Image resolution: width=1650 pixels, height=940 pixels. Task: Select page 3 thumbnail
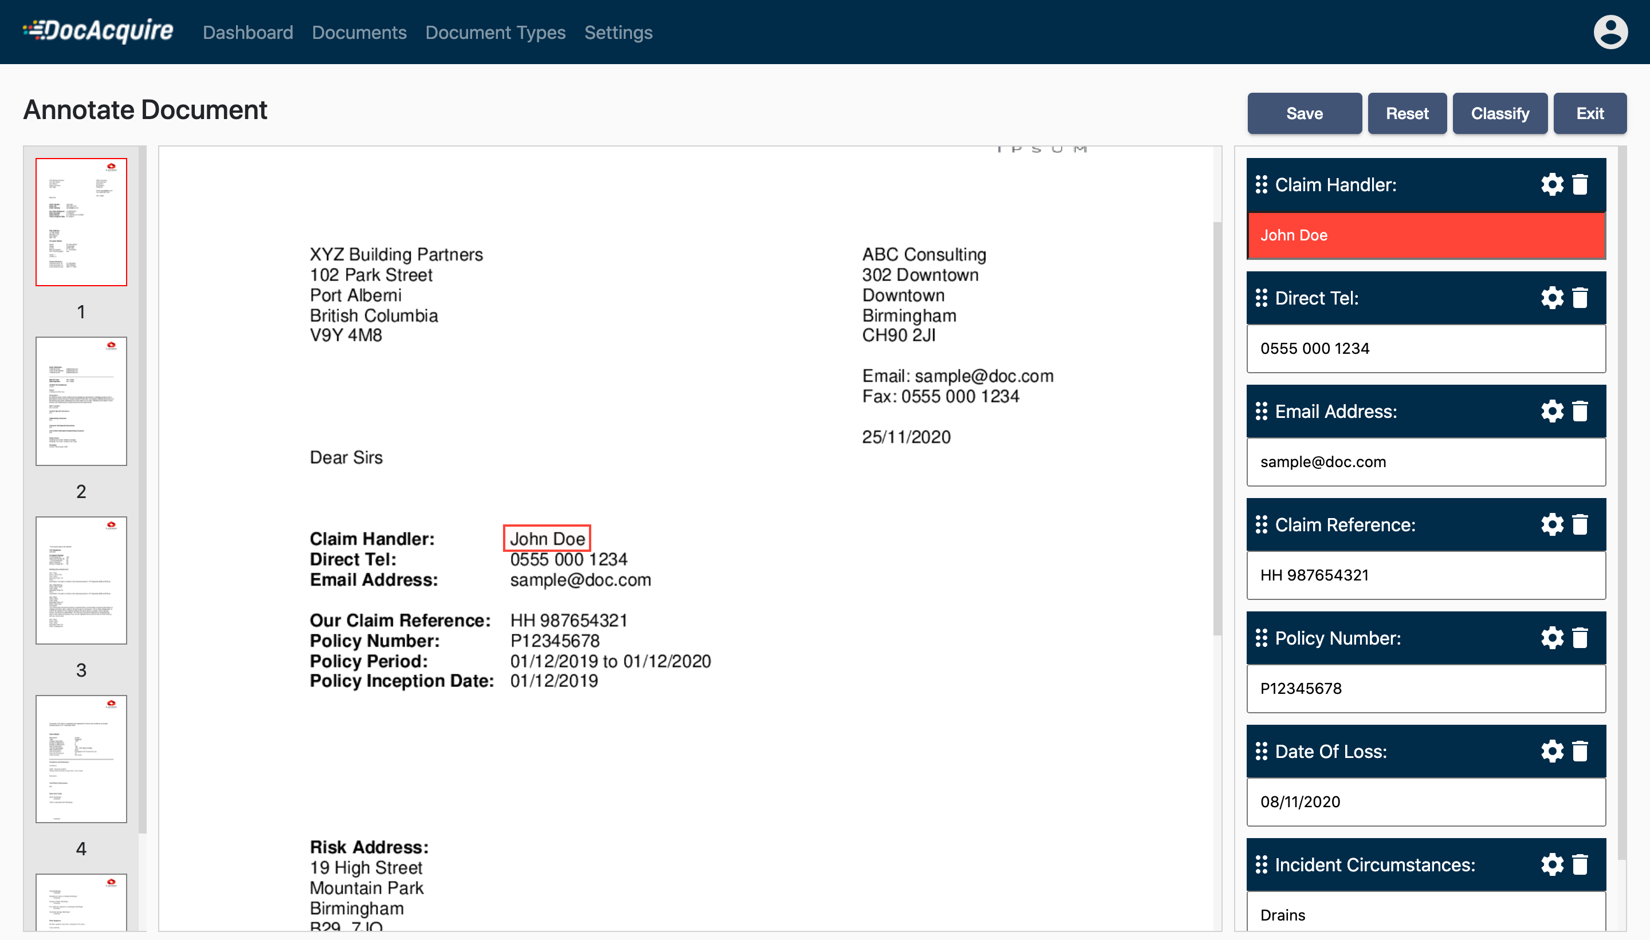coord(81,580)
